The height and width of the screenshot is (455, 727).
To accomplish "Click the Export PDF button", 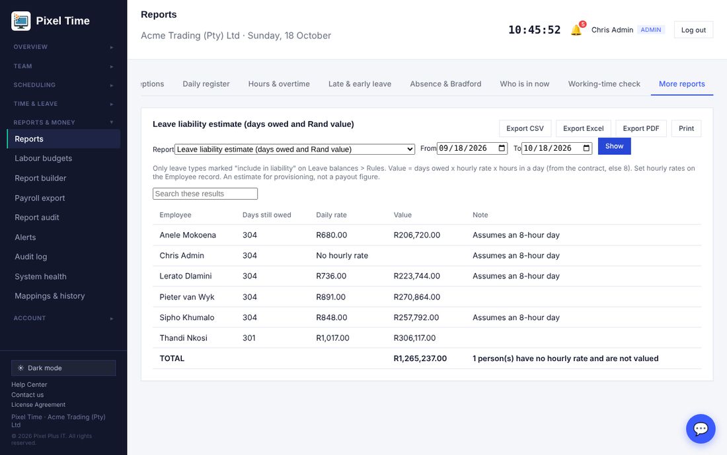I will 641,128.
